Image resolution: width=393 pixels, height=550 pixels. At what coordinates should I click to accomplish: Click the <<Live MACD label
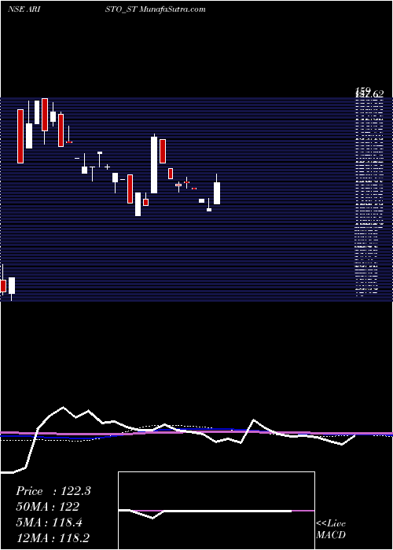[x=331, y=529]
